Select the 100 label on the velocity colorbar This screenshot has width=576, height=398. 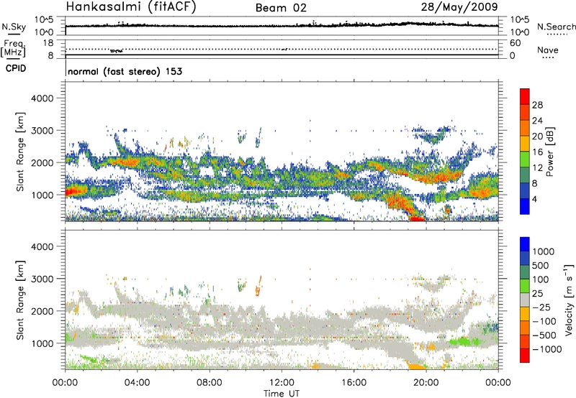pos(541,279)
